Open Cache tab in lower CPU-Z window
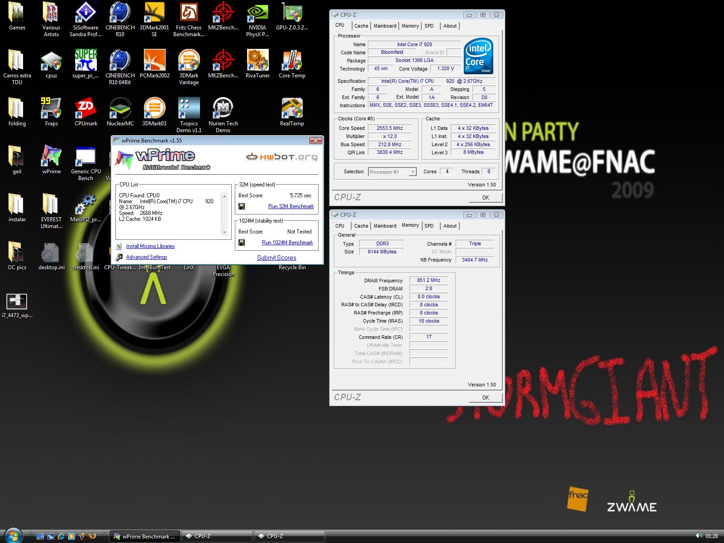724x543 pixels. pos(361,226)
